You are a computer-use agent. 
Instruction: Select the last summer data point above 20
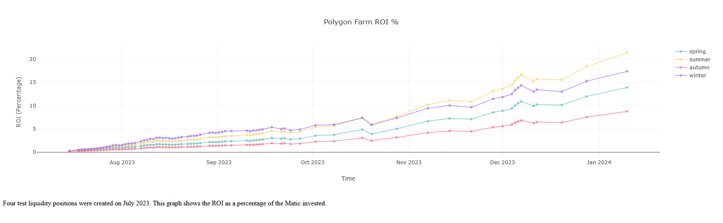click(x=627, y=52)
